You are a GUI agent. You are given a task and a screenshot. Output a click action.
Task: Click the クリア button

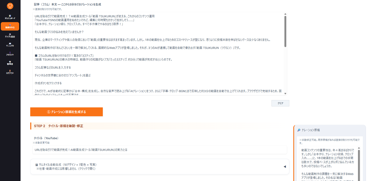[280, 103]
